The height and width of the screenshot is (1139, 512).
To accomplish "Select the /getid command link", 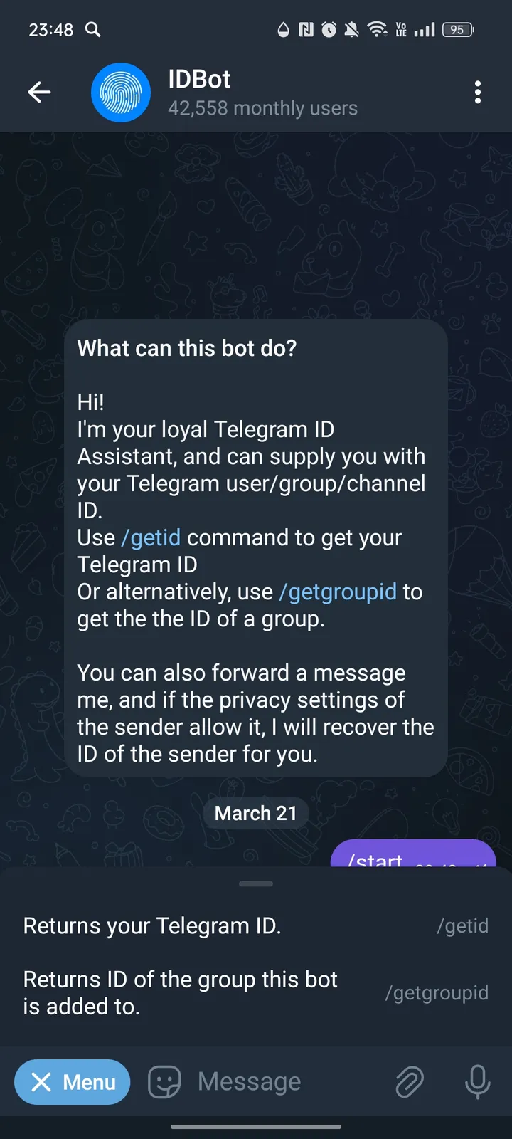I will pyautogui.click(x=151, y=537).
